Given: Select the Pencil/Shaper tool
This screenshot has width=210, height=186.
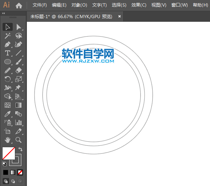Looking at the screenshot, I should click(8, 70).
